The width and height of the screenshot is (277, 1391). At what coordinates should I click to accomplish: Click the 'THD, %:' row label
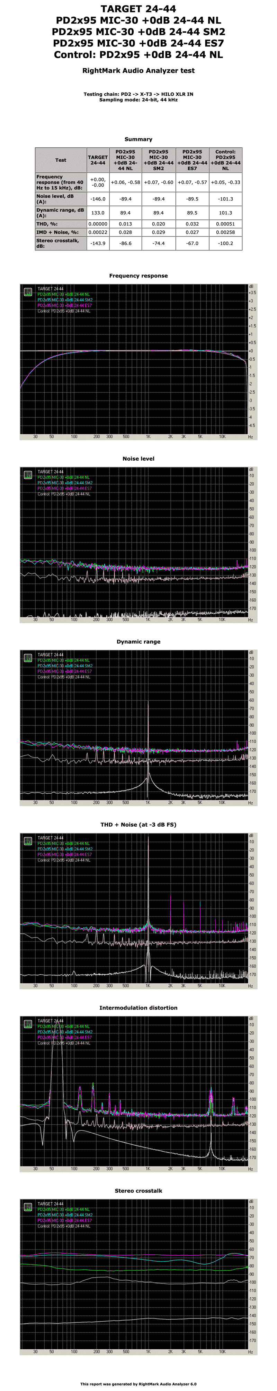pyautogui.click(x=61, y=223)
